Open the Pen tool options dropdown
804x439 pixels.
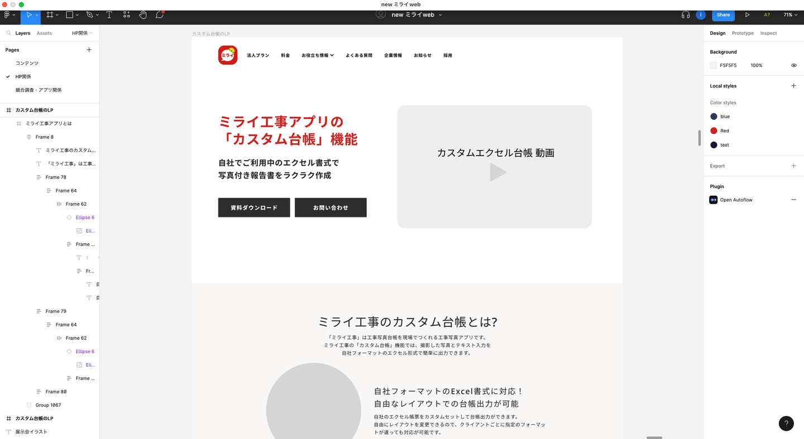click(97, 15)
